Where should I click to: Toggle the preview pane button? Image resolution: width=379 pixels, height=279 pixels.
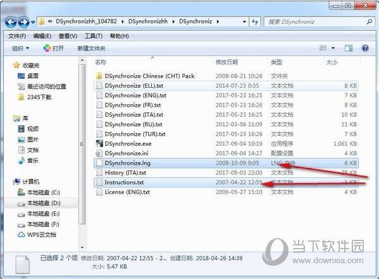coord(348,48)
